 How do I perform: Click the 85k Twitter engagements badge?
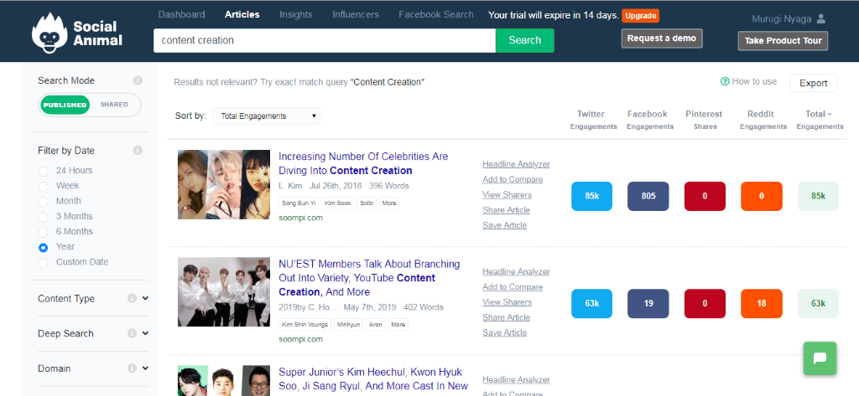(x=591, y=196)
